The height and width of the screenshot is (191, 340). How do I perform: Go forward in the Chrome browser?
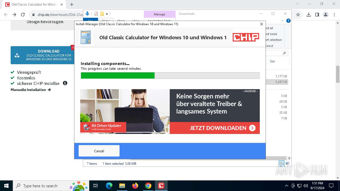coord(14,15)
